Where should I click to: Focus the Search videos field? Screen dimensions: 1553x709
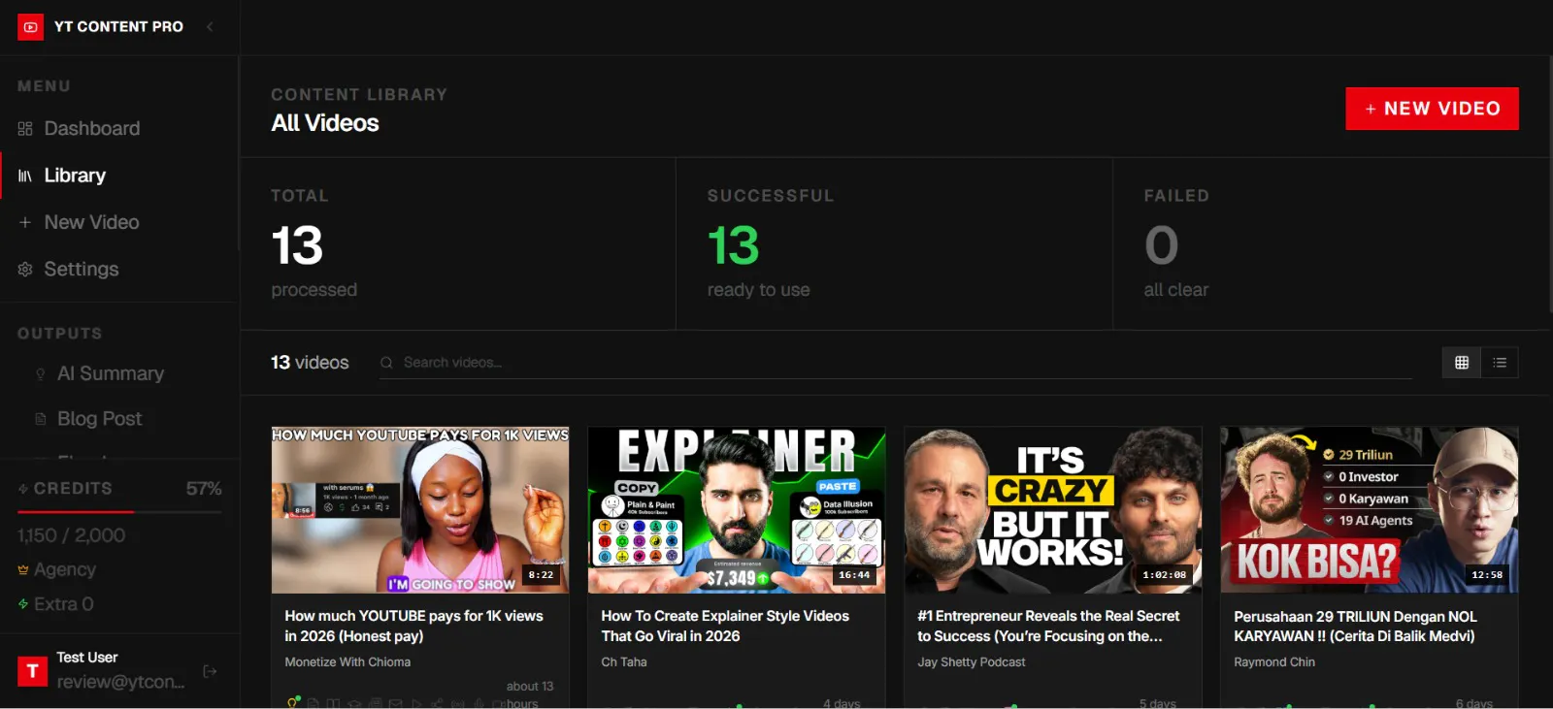tap(895, 363)
